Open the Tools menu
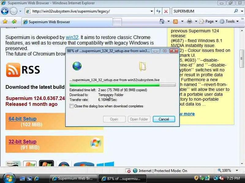 tap(229, 21)
